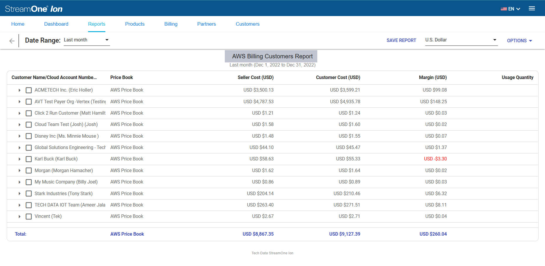
Task: Open the Date Range dropdown
Action: 87,40
